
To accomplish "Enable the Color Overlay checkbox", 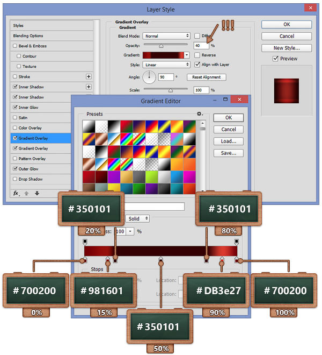I will coord(15,127).
